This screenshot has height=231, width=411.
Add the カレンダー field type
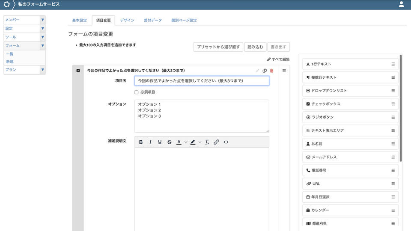point(351,210)
